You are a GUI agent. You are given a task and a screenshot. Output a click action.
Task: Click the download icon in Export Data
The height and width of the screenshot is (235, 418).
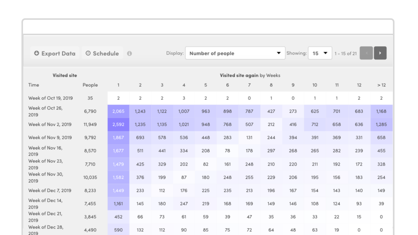(37, 53)
